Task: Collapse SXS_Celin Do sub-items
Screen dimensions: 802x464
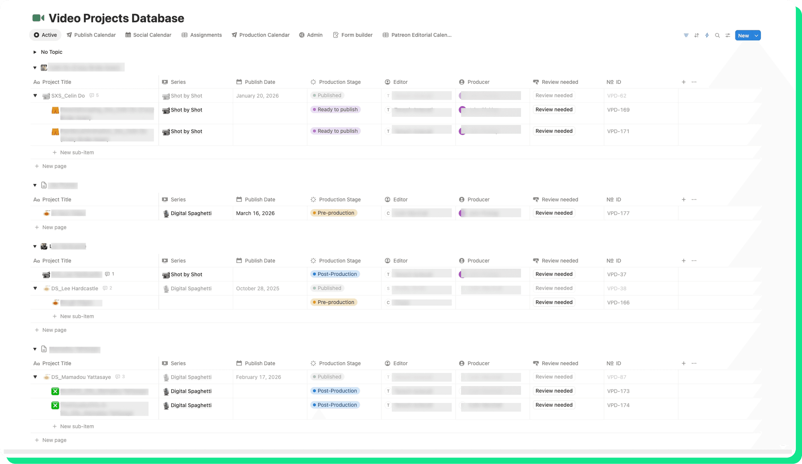Action: coord(35,96)
